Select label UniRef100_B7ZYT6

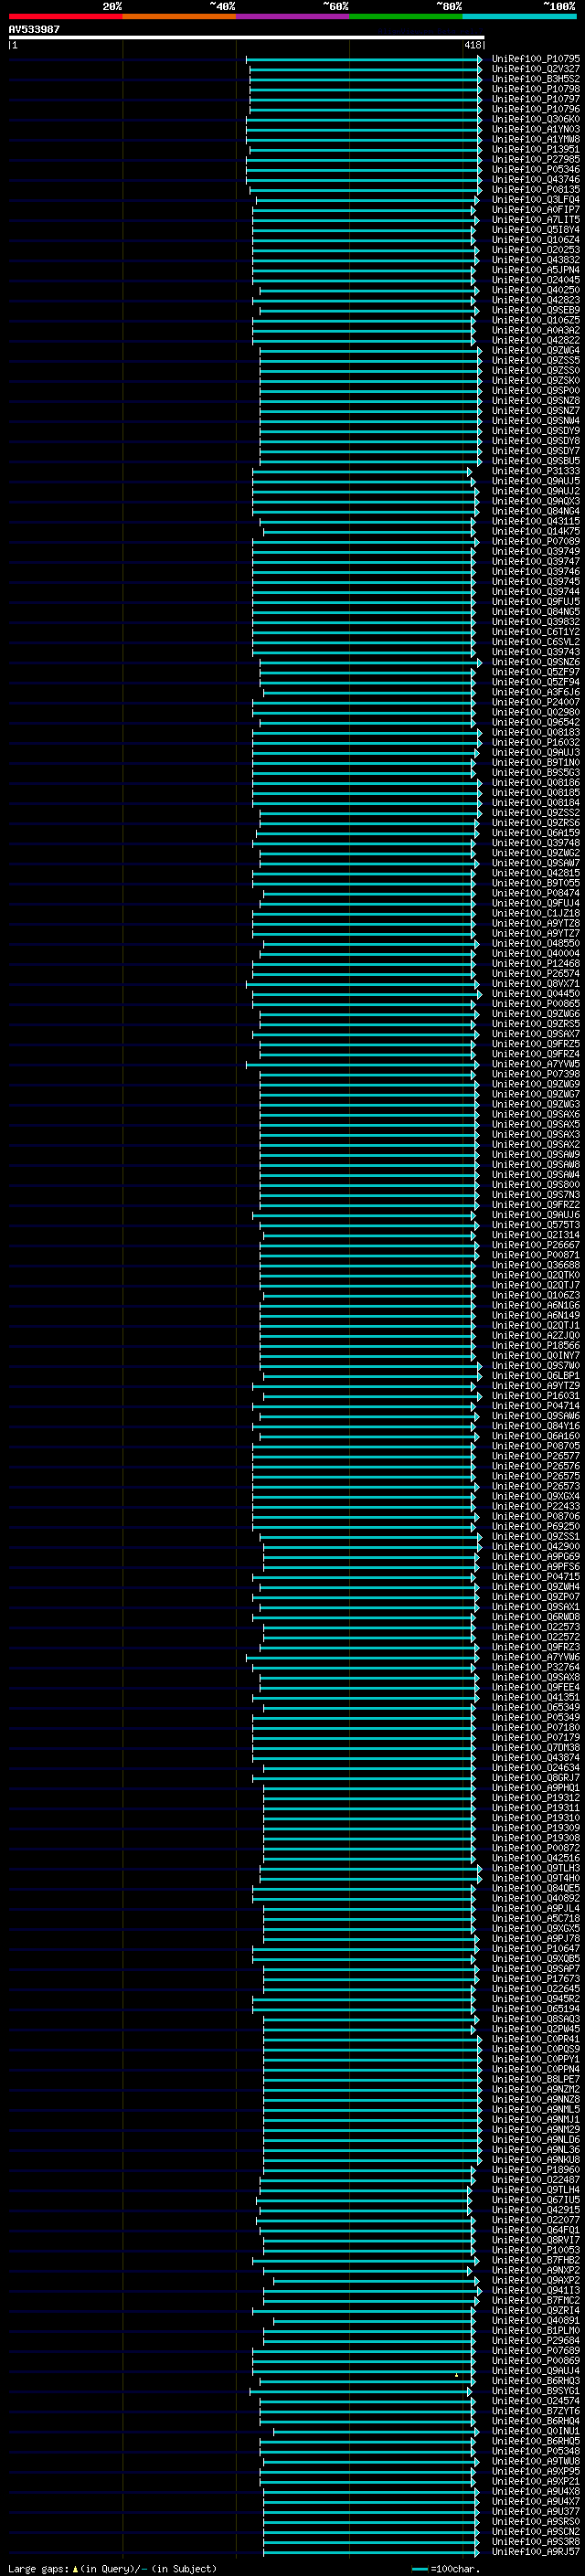click(535, 2411)
